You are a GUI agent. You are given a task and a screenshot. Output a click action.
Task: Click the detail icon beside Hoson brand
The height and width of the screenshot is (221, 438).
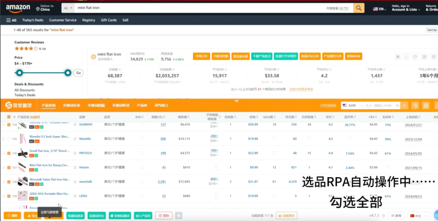point(75,167)
